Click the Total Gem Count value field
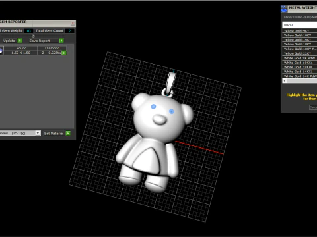The image size is (317, 237). 69,31
